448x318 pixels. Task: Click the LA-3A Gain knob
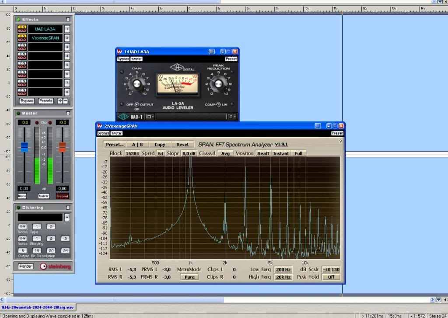136,83
